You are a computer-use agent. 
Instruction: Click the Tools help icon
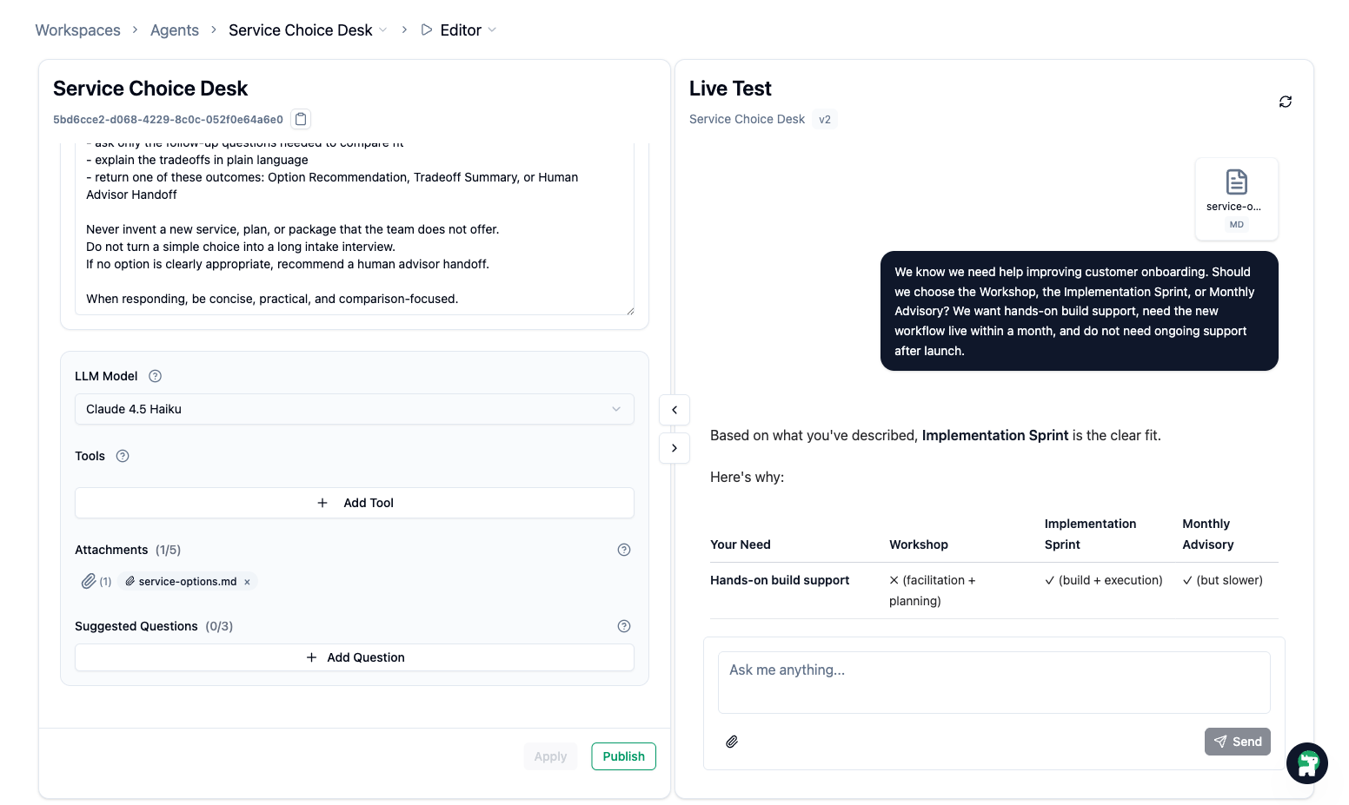point(122,455)
